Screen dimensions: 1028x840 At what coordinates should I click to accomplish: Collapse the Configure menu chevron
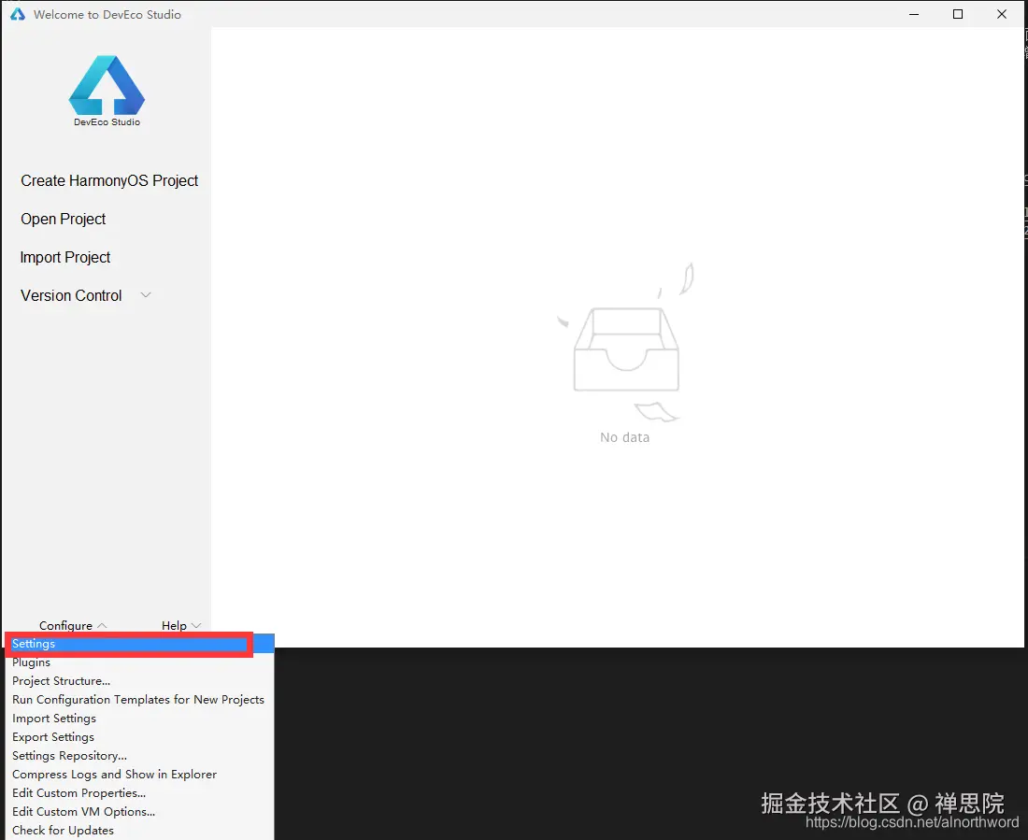[103, 625]
